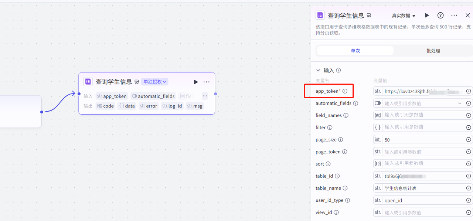
Task: Click the view_id input field
Action: (x=423, y=212)
